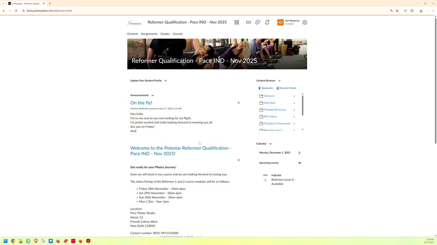Open Chrome from the taskbar
This screenshot has width=437, height=245.
(13, 241)
